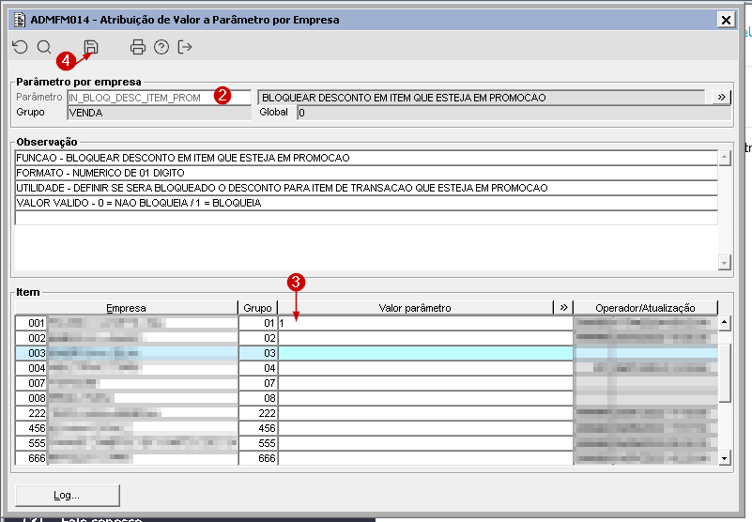The image size is (752, 522).
Task: Click Grupo cell 08
Action: pyautogui.click(x=258, y=398)
